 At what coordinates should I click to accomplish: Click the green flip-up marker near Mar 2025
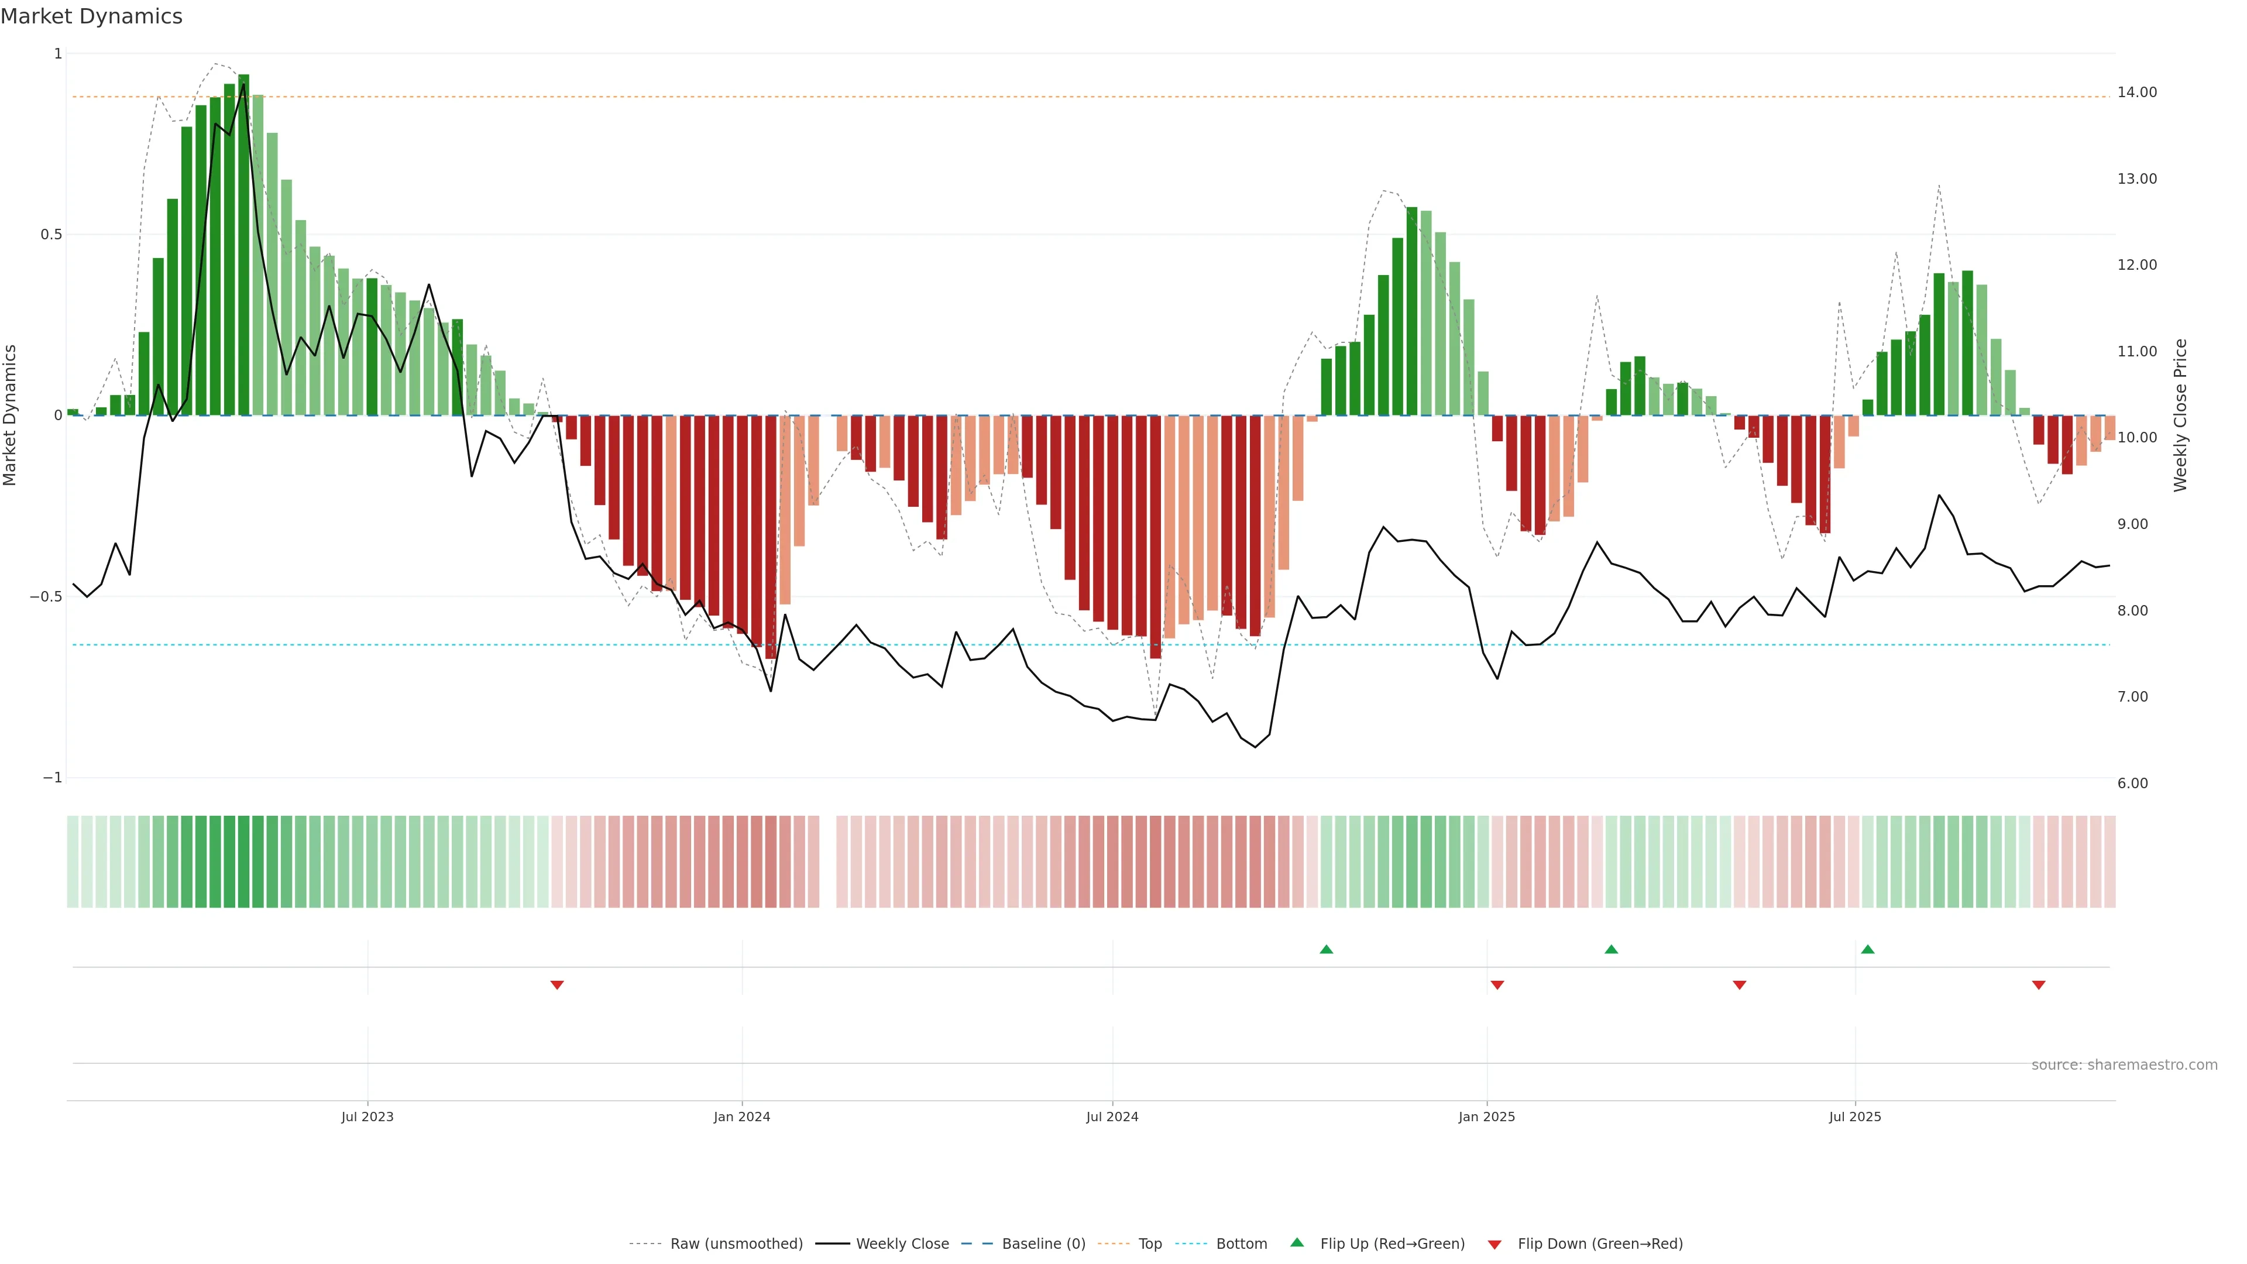tap(1611, 949)
